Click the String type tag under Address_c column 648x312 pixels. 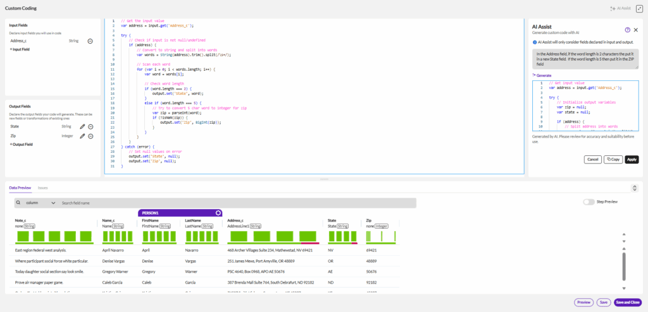(x=255, y=226)
